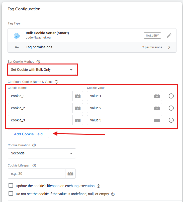Click the Cookie Lifespan input field
Image resolution: width=183 pixels, height=202 pixels.
coord(37,174)
